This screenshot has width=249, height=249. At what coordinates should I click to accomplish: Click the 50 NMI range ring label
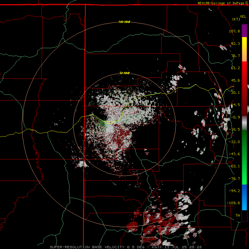click(x=124, y=73)
